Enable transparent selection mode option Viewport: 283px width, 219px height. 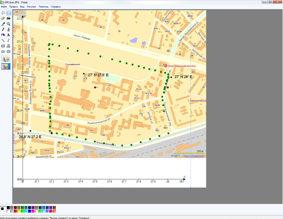click(6, 66)
